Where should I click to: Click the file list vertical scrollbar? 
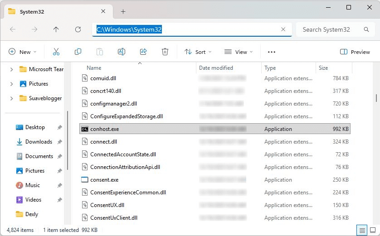click(x=376, y=98)
